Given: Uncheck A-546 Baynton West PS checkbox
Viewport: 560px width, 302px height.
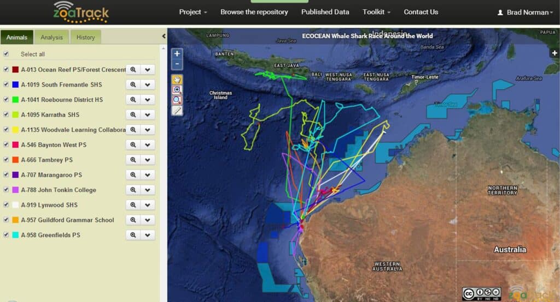Looking at the screenshot, I should pyautogui.click(x=6, y=144).
